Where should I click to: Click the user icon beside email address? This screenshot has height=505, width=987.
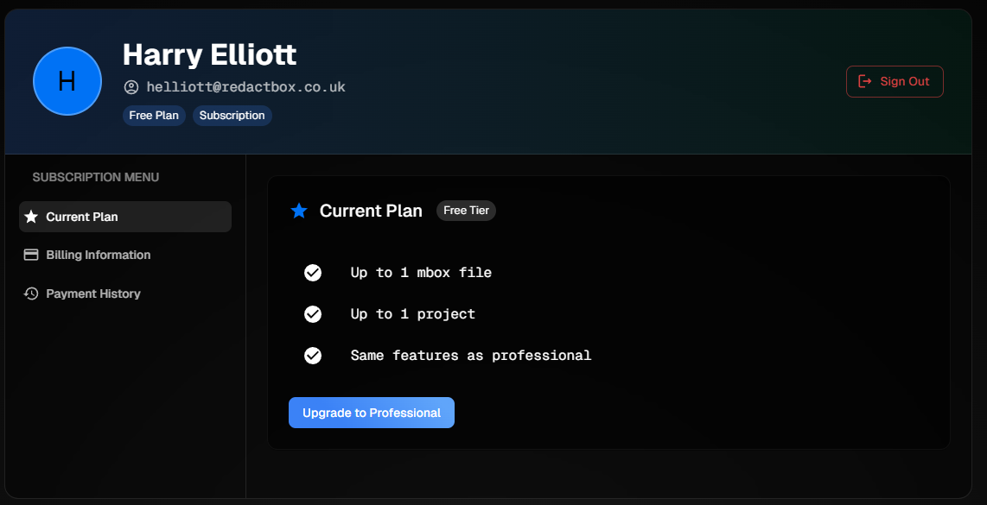(x=131, y=87)
